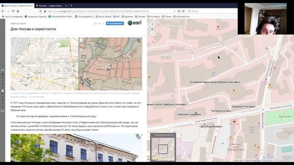Viewport: 294px width, 165px height.
Task: Click 'Господский дом' map label
Action: (221, 111)
